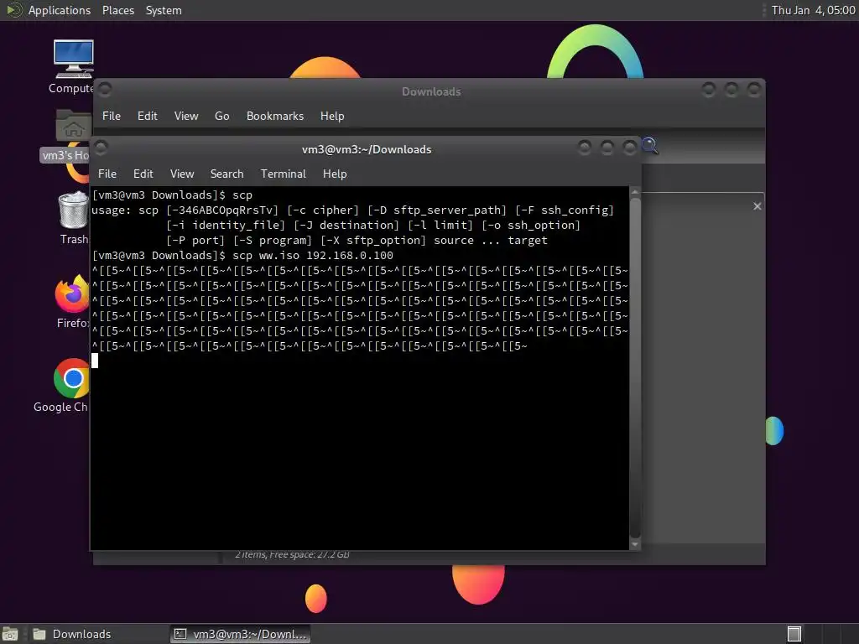Screen dimensions: 859x644
Task: Click terminal scrollbar up arrow
Action: click(635, 192)
